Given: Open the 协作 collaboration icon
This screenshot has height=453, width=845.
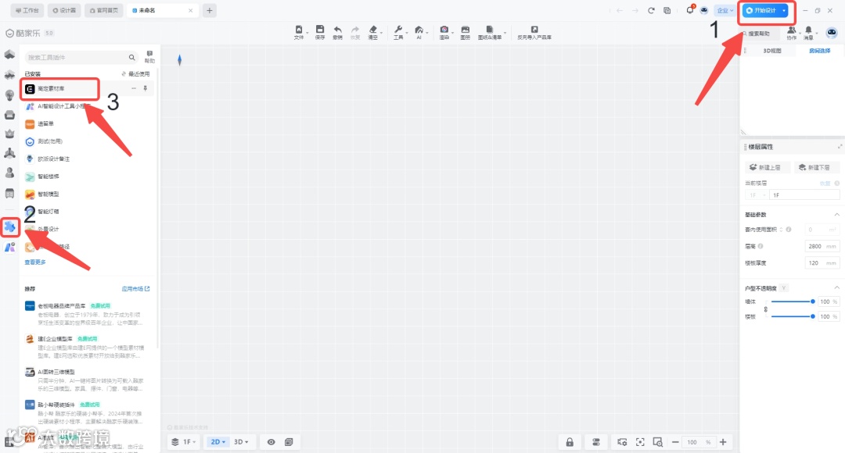Looking at the screenshot, I should pyautogui.click(x=791, y=33).
